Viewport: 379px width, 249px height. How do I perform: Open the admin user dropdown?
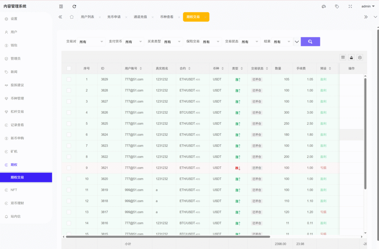(368, 6)
